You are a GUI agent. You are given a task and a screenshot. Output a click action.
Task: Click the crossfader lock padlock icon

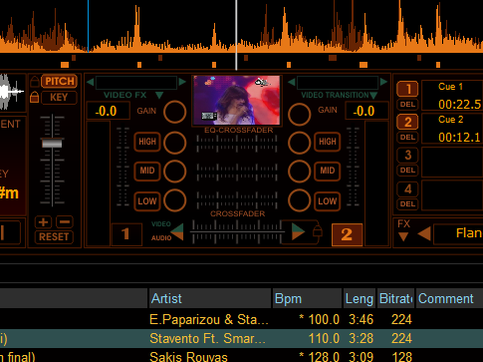point(318,230)
